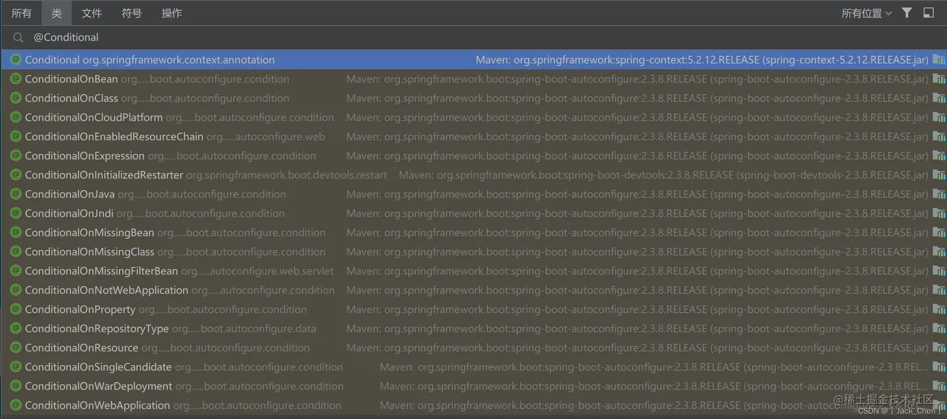
Task: Select the ConditionalOnExpression result
Action: click(x=473, y=156)
